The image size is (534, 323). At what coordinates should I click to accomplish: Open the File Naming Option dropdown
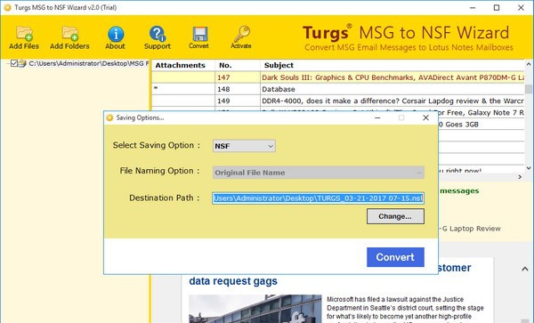[319, 173]
